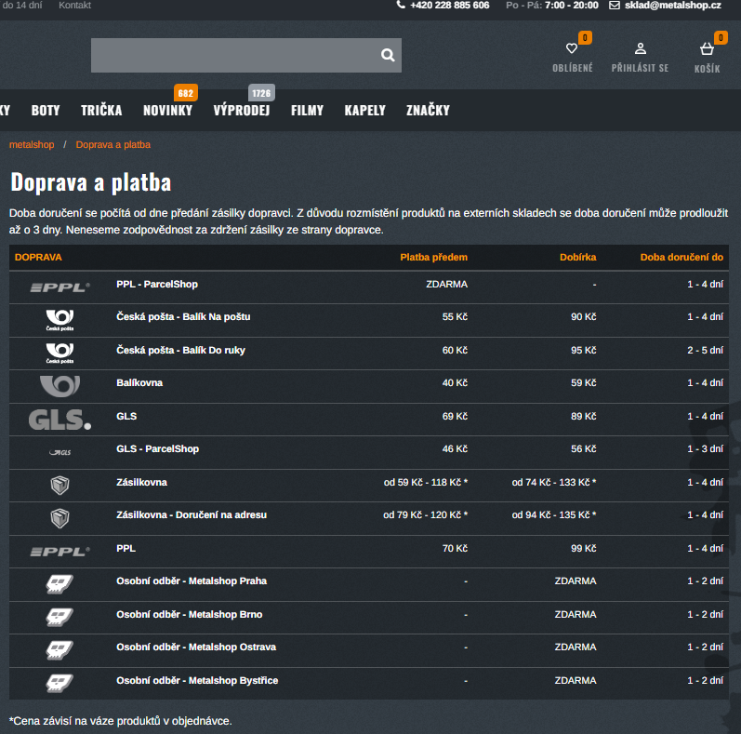Click the Kontakt link
Image resolution: width=741 pixels, height=734 pixels.
[74, 6]
